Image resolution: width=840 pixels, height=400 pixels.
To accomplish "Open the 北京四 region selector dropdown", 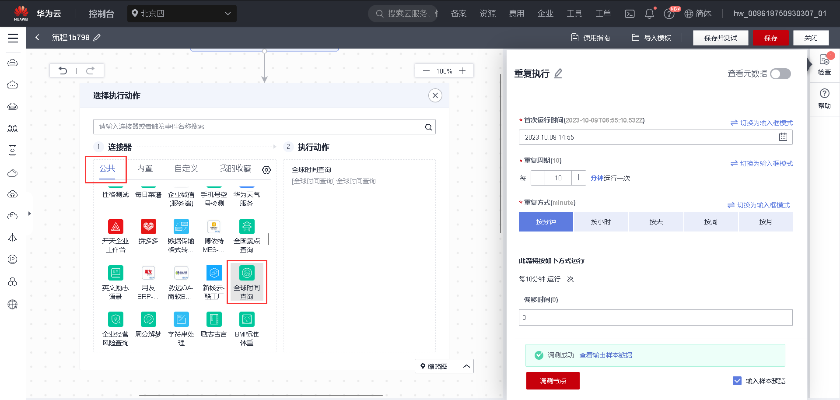I will click(x=182, y=14).
